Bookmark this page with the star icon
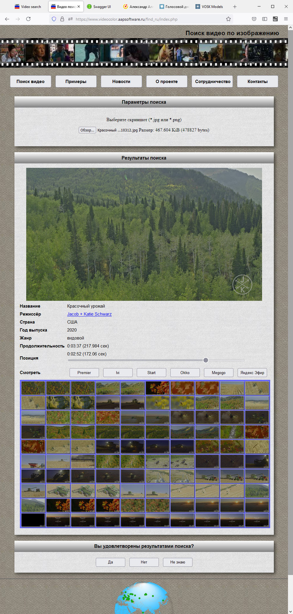 coord(228,19)
